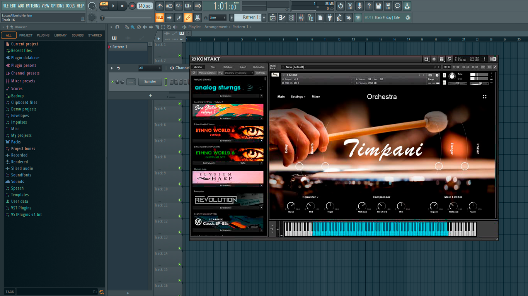The width and height of the screenshot is (528, 296).
Task: Open the Equalizer section dropdown
Action: (x=310, y=197)
